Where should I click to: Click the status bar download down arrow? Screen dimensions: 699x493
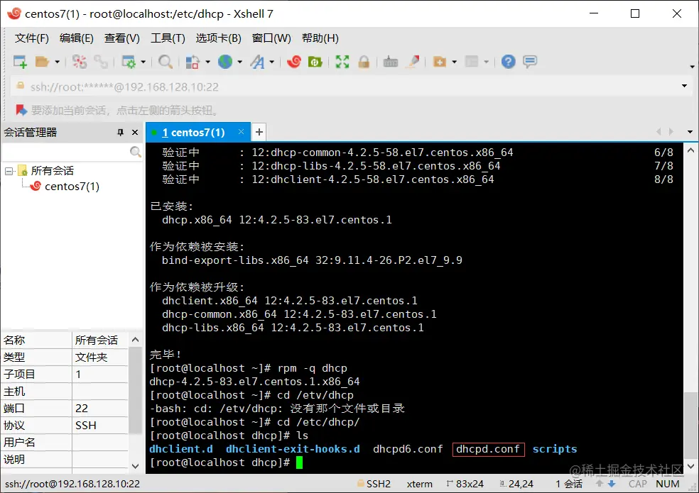click(612, 484)
